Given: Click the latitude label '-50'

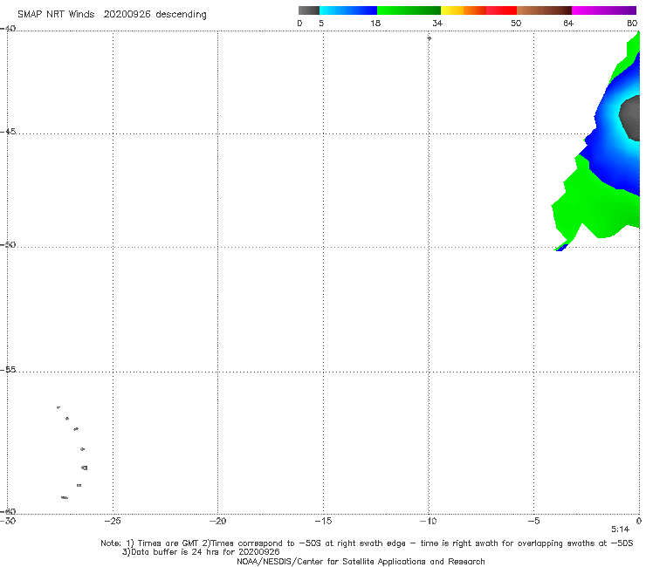Looking at the screenshot, I should (8, 245).
